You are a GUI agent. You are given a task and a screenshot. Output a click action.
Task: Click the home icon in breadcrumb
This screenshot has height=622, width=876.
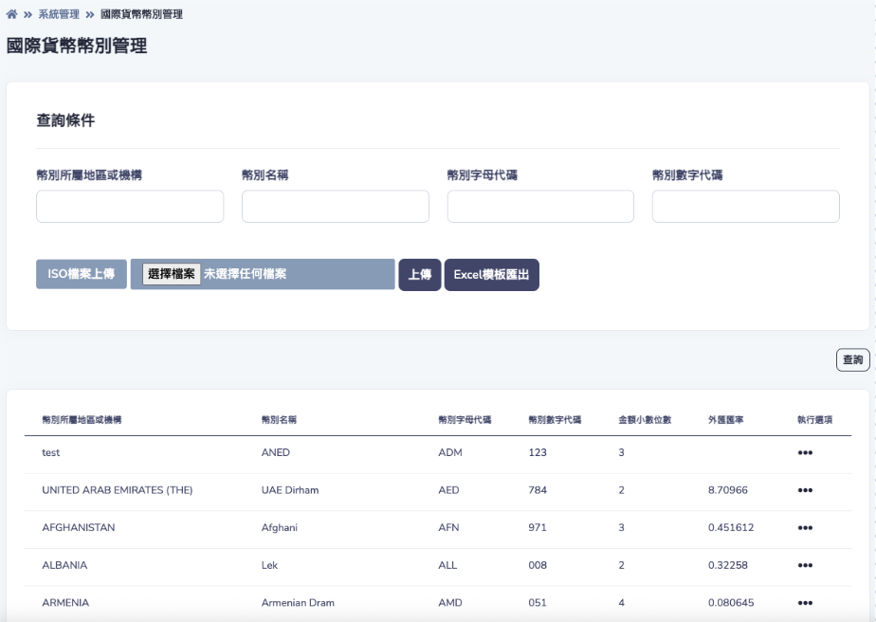point(11,14)
